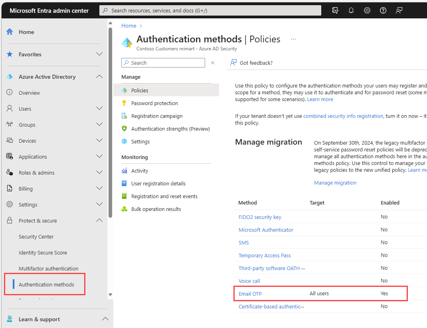The image size is (427, 328).
Task: Expand the Favorites section chevron
Action: [x=99, y=54]
